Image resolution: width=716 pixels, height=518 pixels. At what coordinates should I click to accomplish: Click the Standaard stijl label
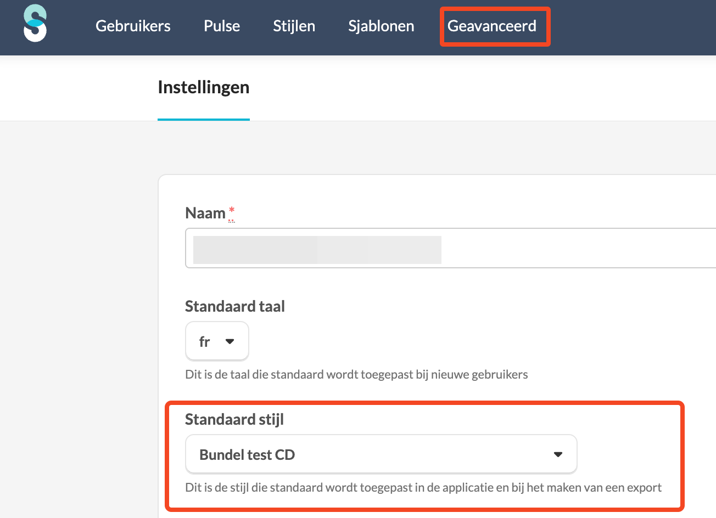(x=234, y=419)
